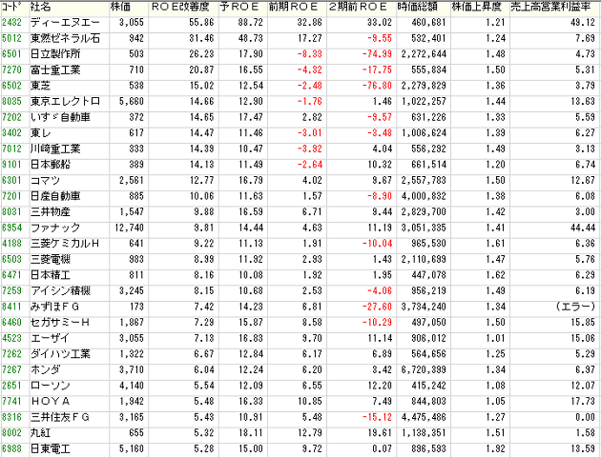This screenshot has height=457, width=601.
Task: Select company name 丸紅
Action: tap(41, 433)
